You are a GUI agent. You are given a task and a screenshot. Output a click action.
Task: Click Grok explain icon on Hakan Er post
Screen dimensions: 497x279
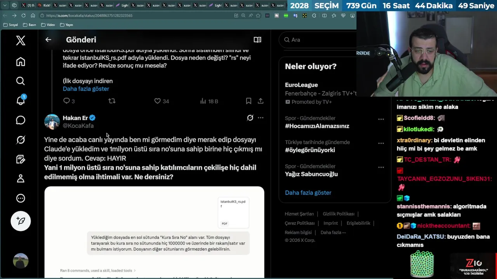[250, 118]
